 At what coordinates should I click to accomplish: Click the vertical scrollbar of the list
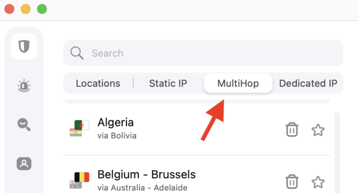click(x=337, y=149)
